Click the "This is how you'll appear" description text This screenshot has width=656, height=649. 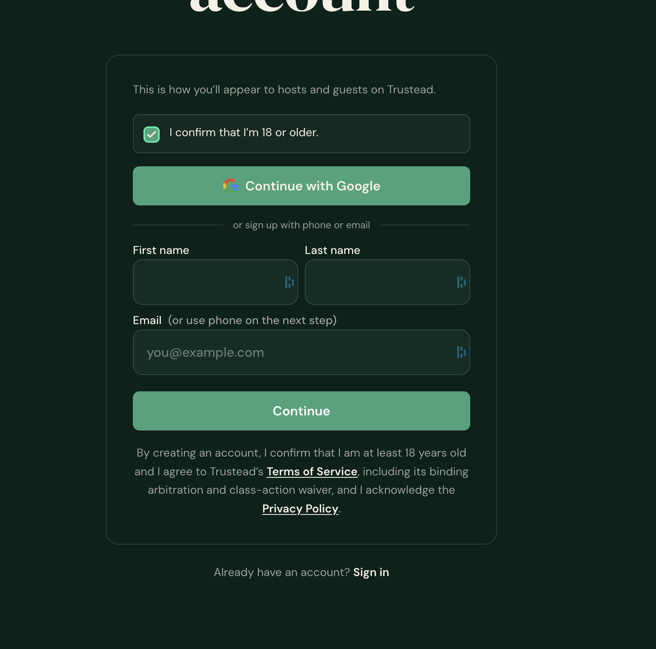tap(284, 90)
